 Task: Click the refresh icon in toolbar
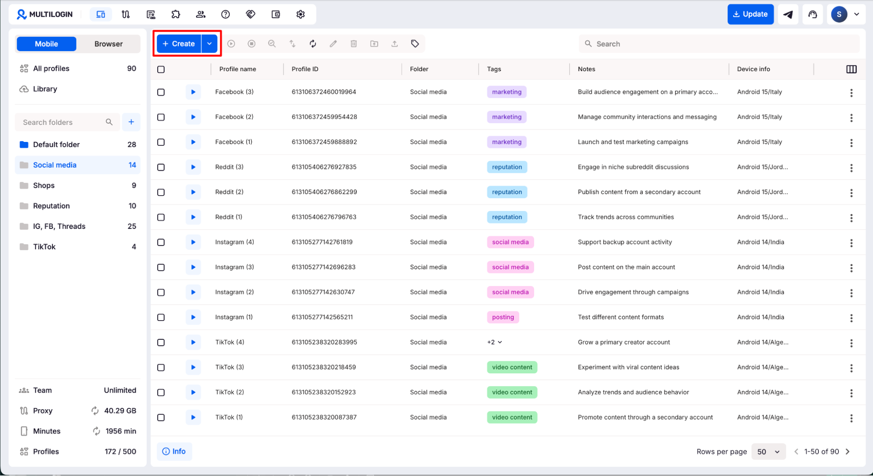(313, 44)
